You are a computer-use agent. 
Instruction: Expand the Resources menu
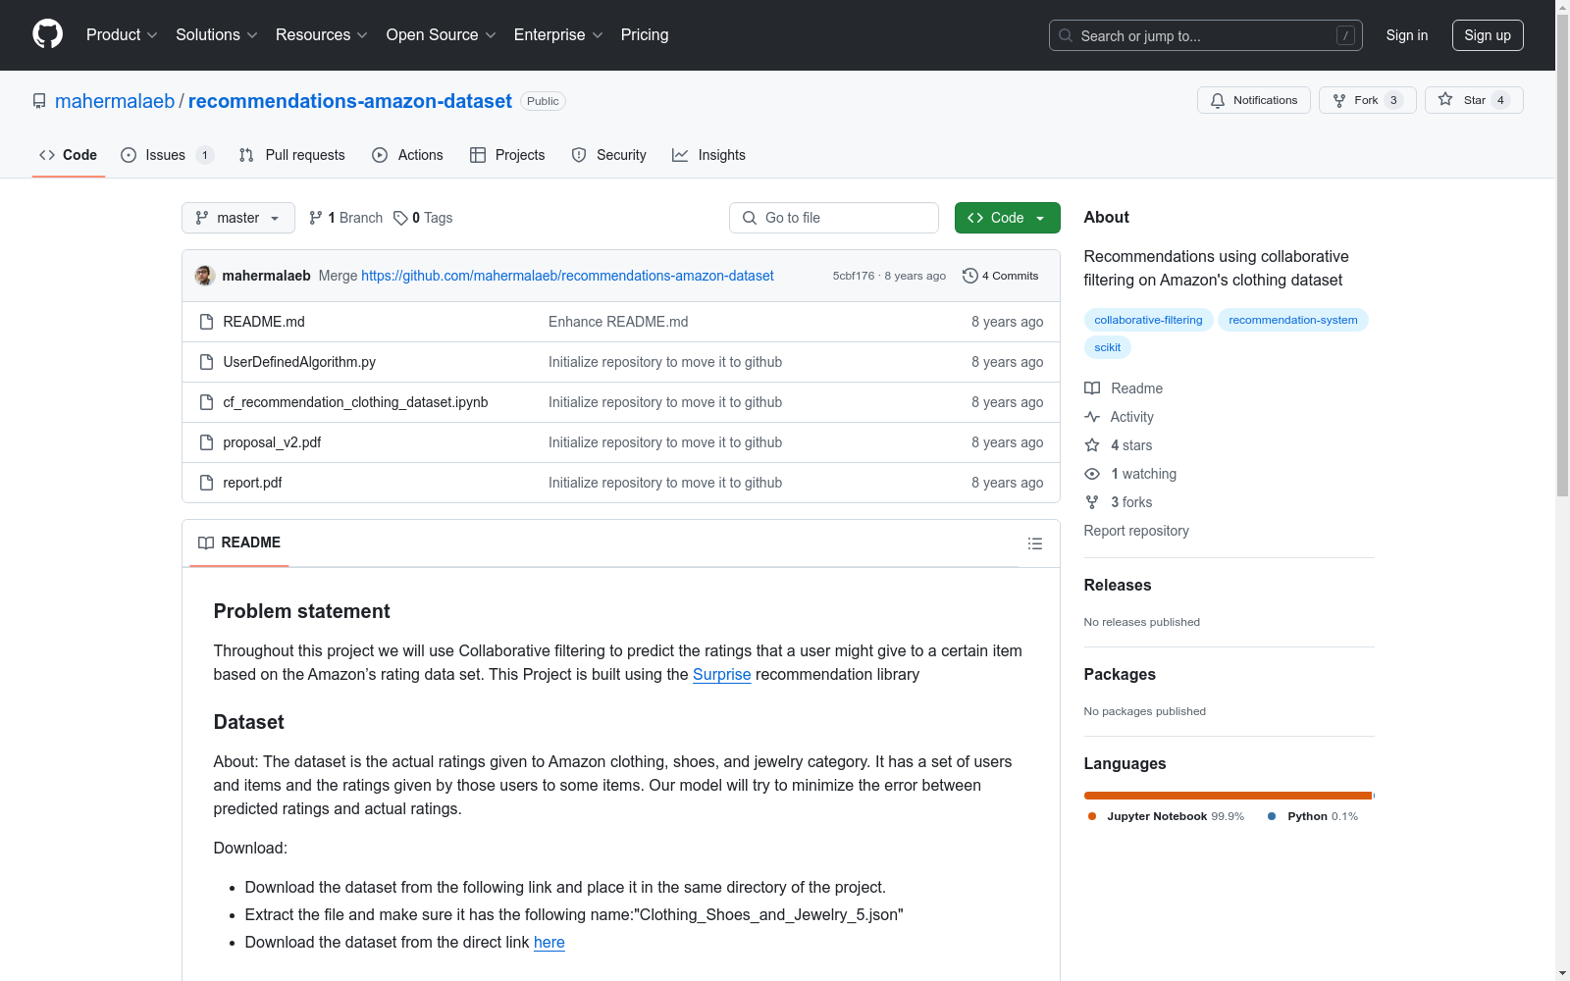coord(322,35)
